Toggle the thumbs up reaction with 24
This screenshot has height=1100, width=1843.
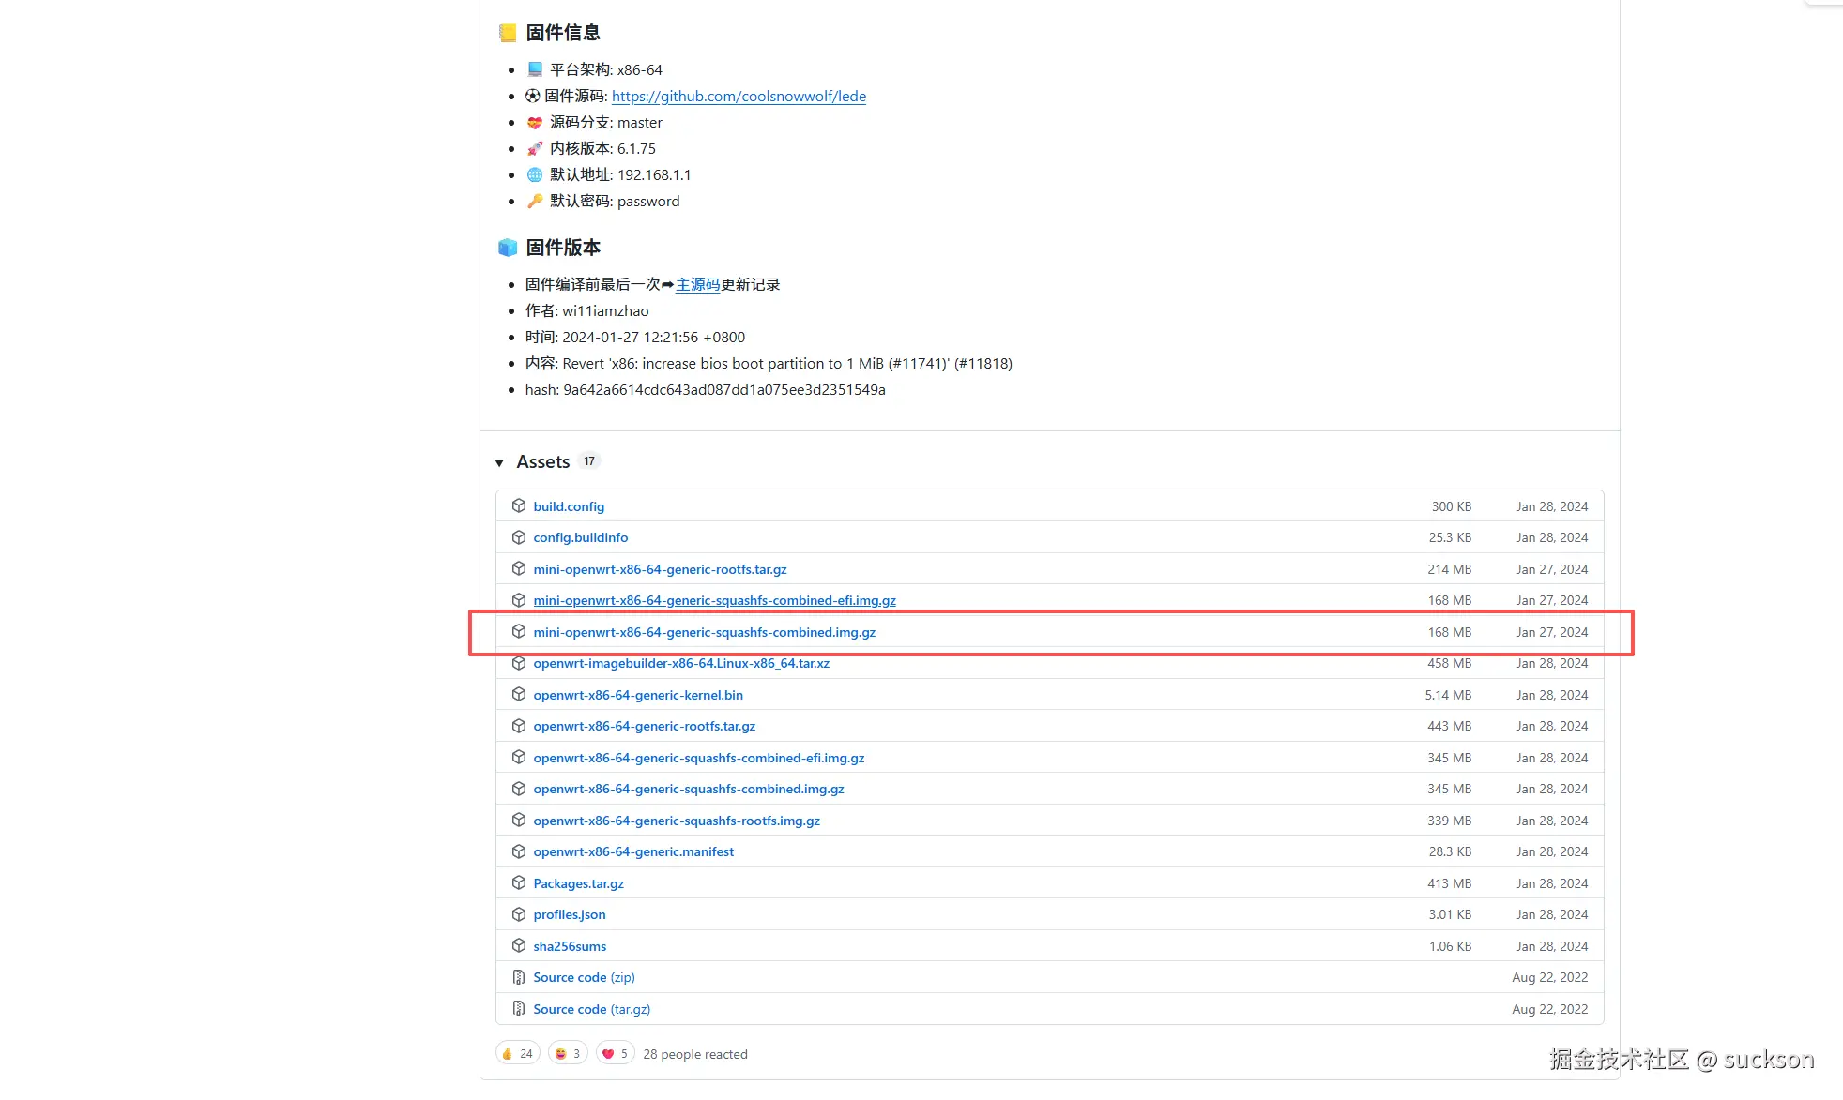[517, 1053]
